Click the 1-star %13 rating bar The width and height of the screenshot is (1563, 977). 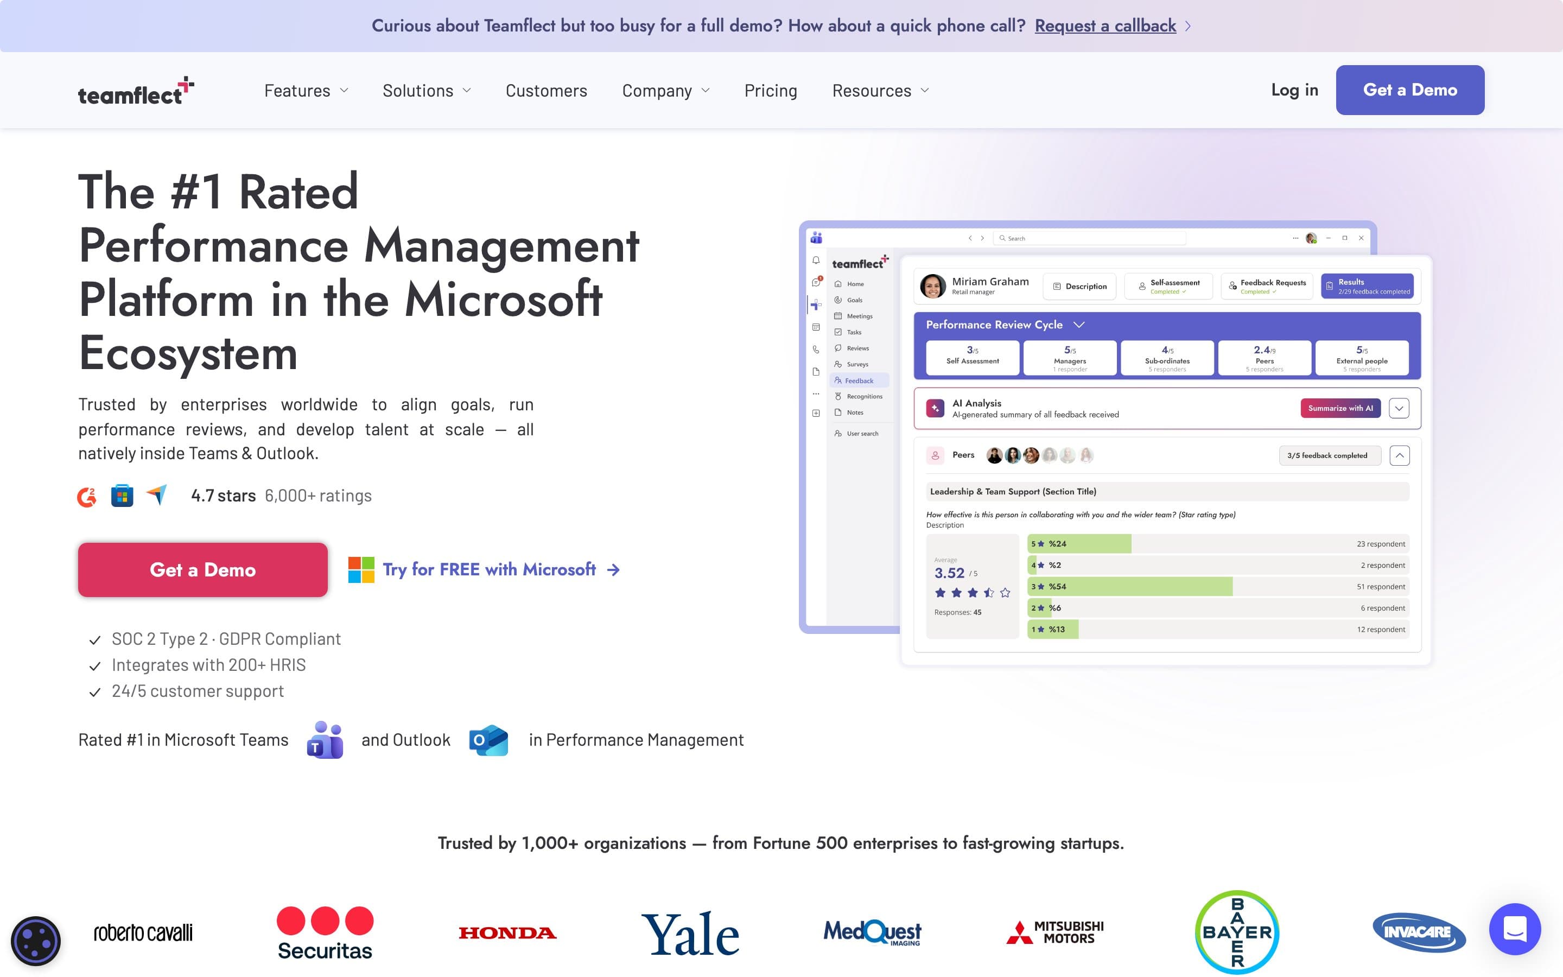click(x=1218, y=630)
